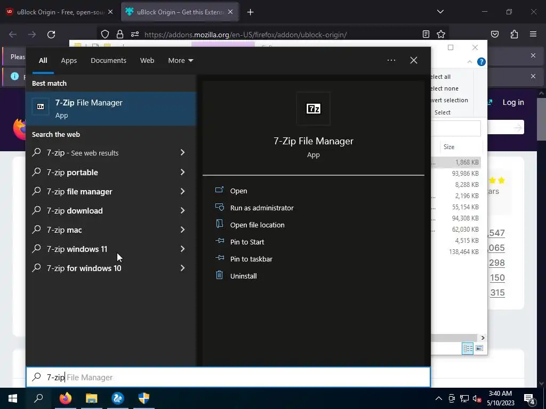
Task: Close the Windows search panel
Action: (413, 60)
